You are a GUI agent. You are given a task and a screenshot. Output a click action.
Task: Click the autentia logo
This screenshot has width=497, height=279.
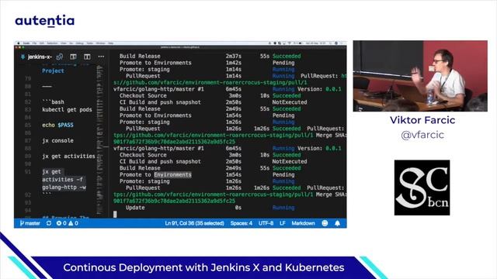pos(45,21)
